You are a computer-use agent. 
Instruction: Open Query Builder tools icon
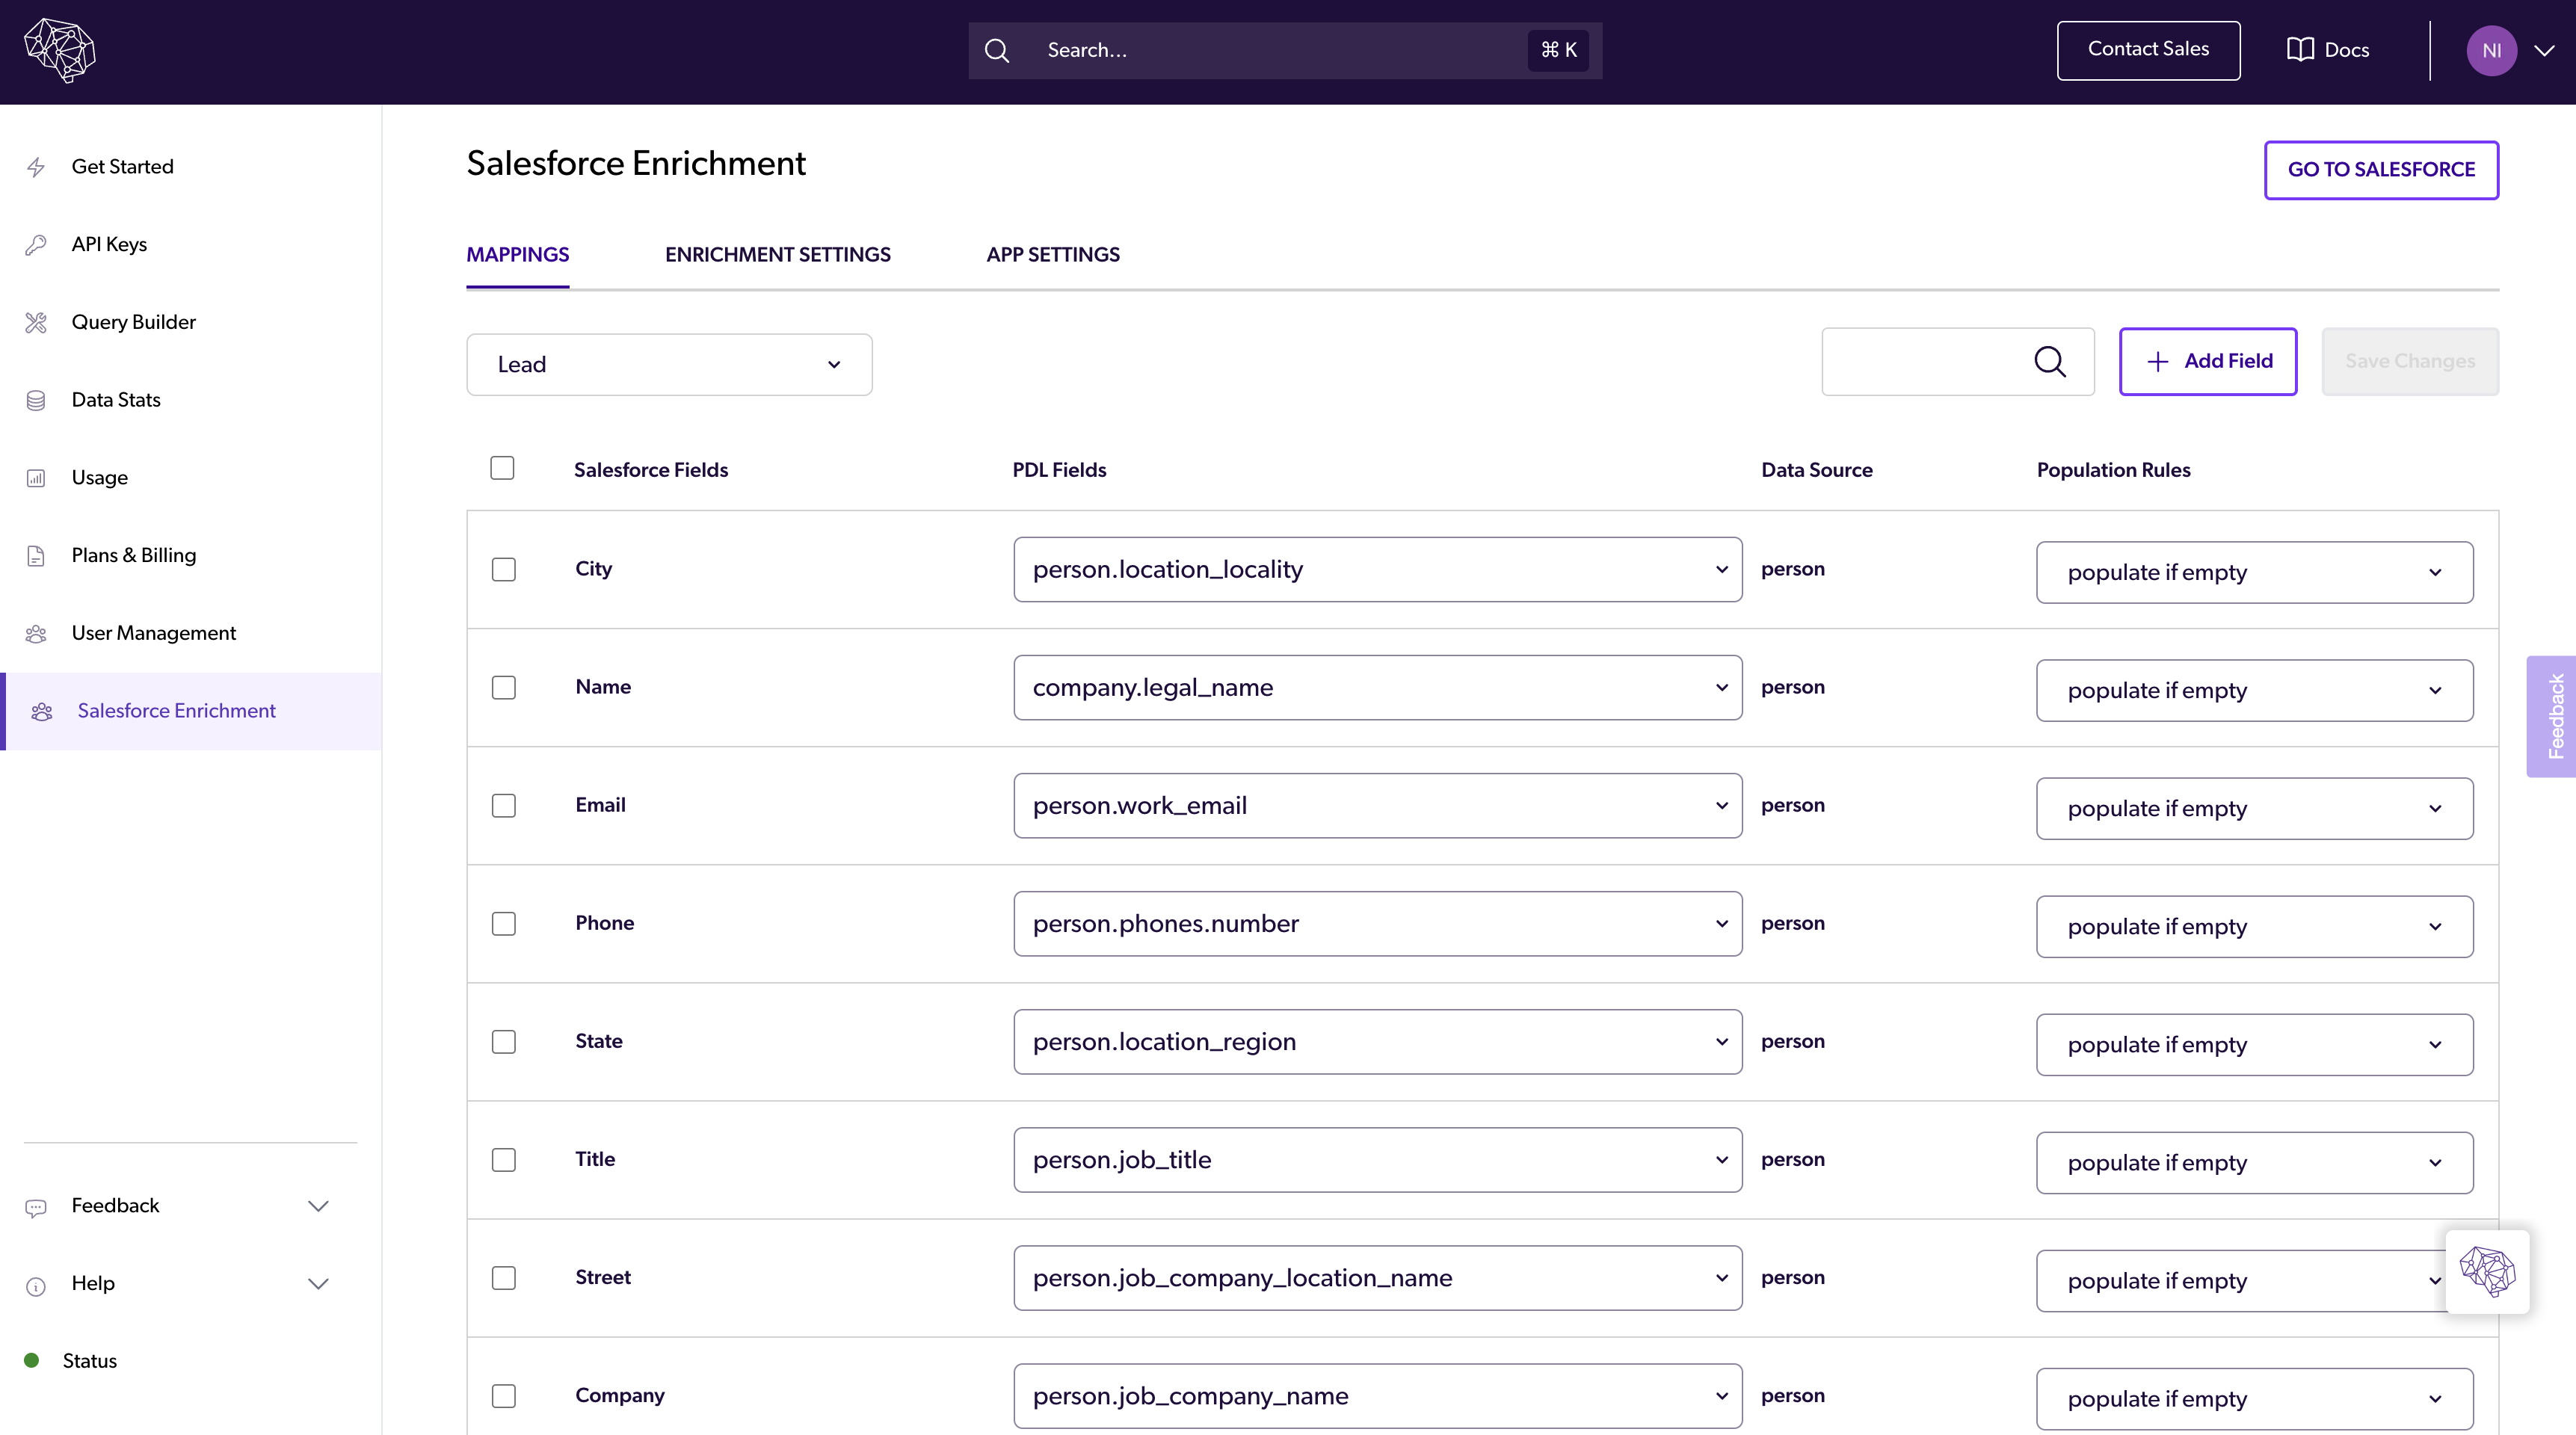[x=36, y=322]
